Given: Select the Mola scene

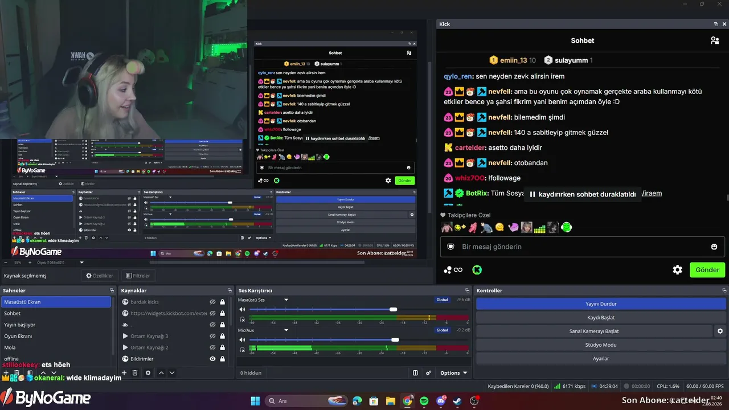Looking at the screenshot, I should point(56,347).
